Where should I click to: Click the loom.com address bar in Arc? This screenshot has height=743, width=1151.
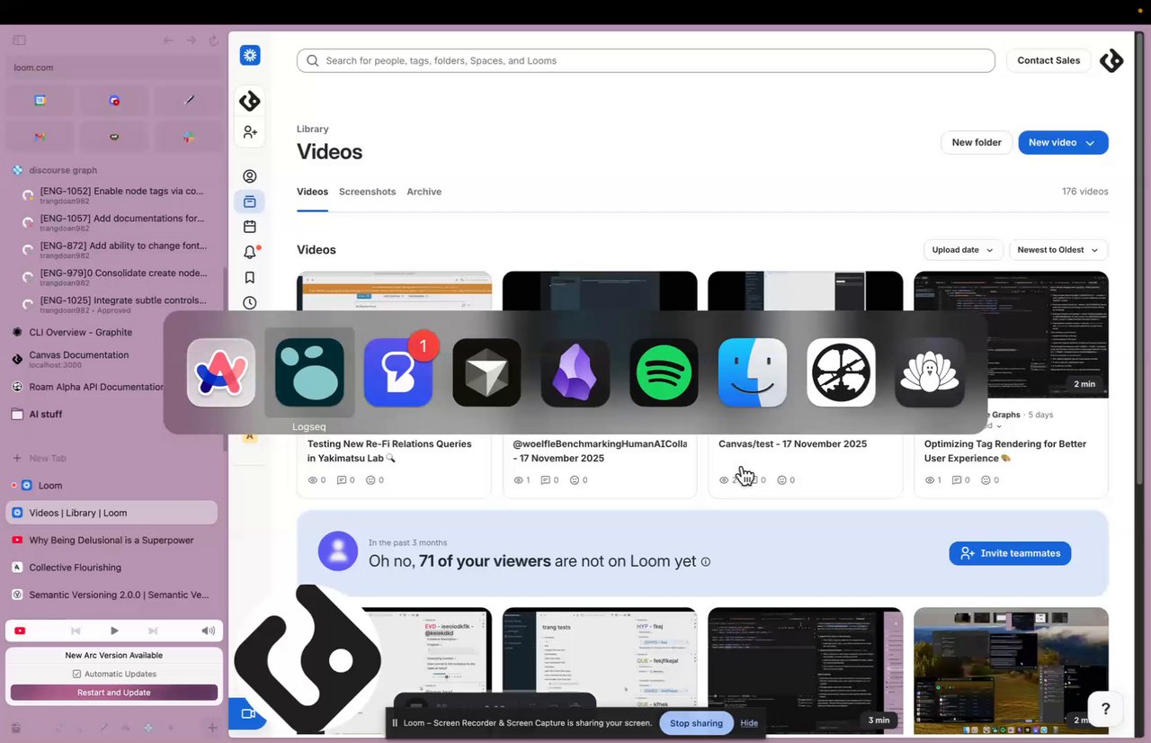tap(114, 67)
